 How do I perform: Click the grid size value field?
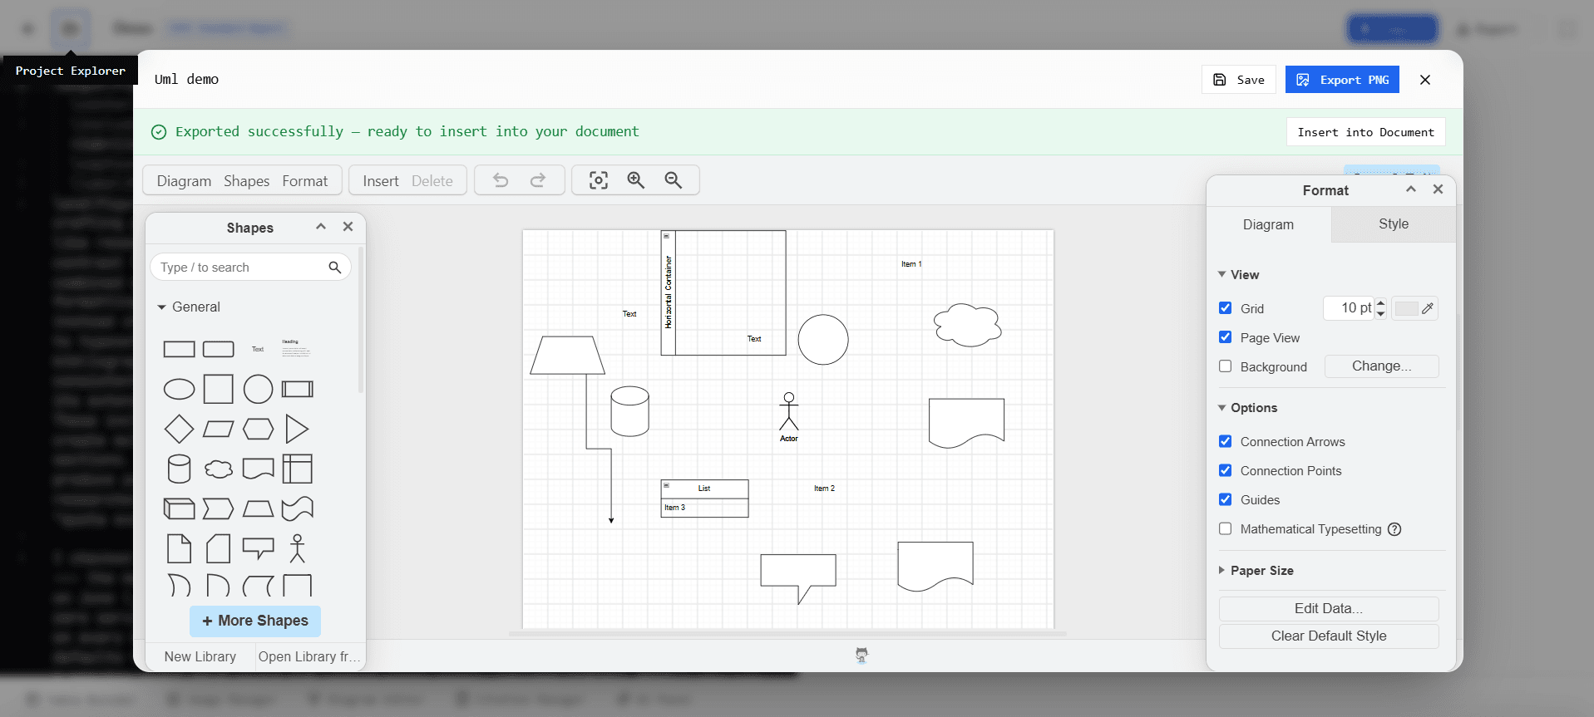coord(1349,308)
